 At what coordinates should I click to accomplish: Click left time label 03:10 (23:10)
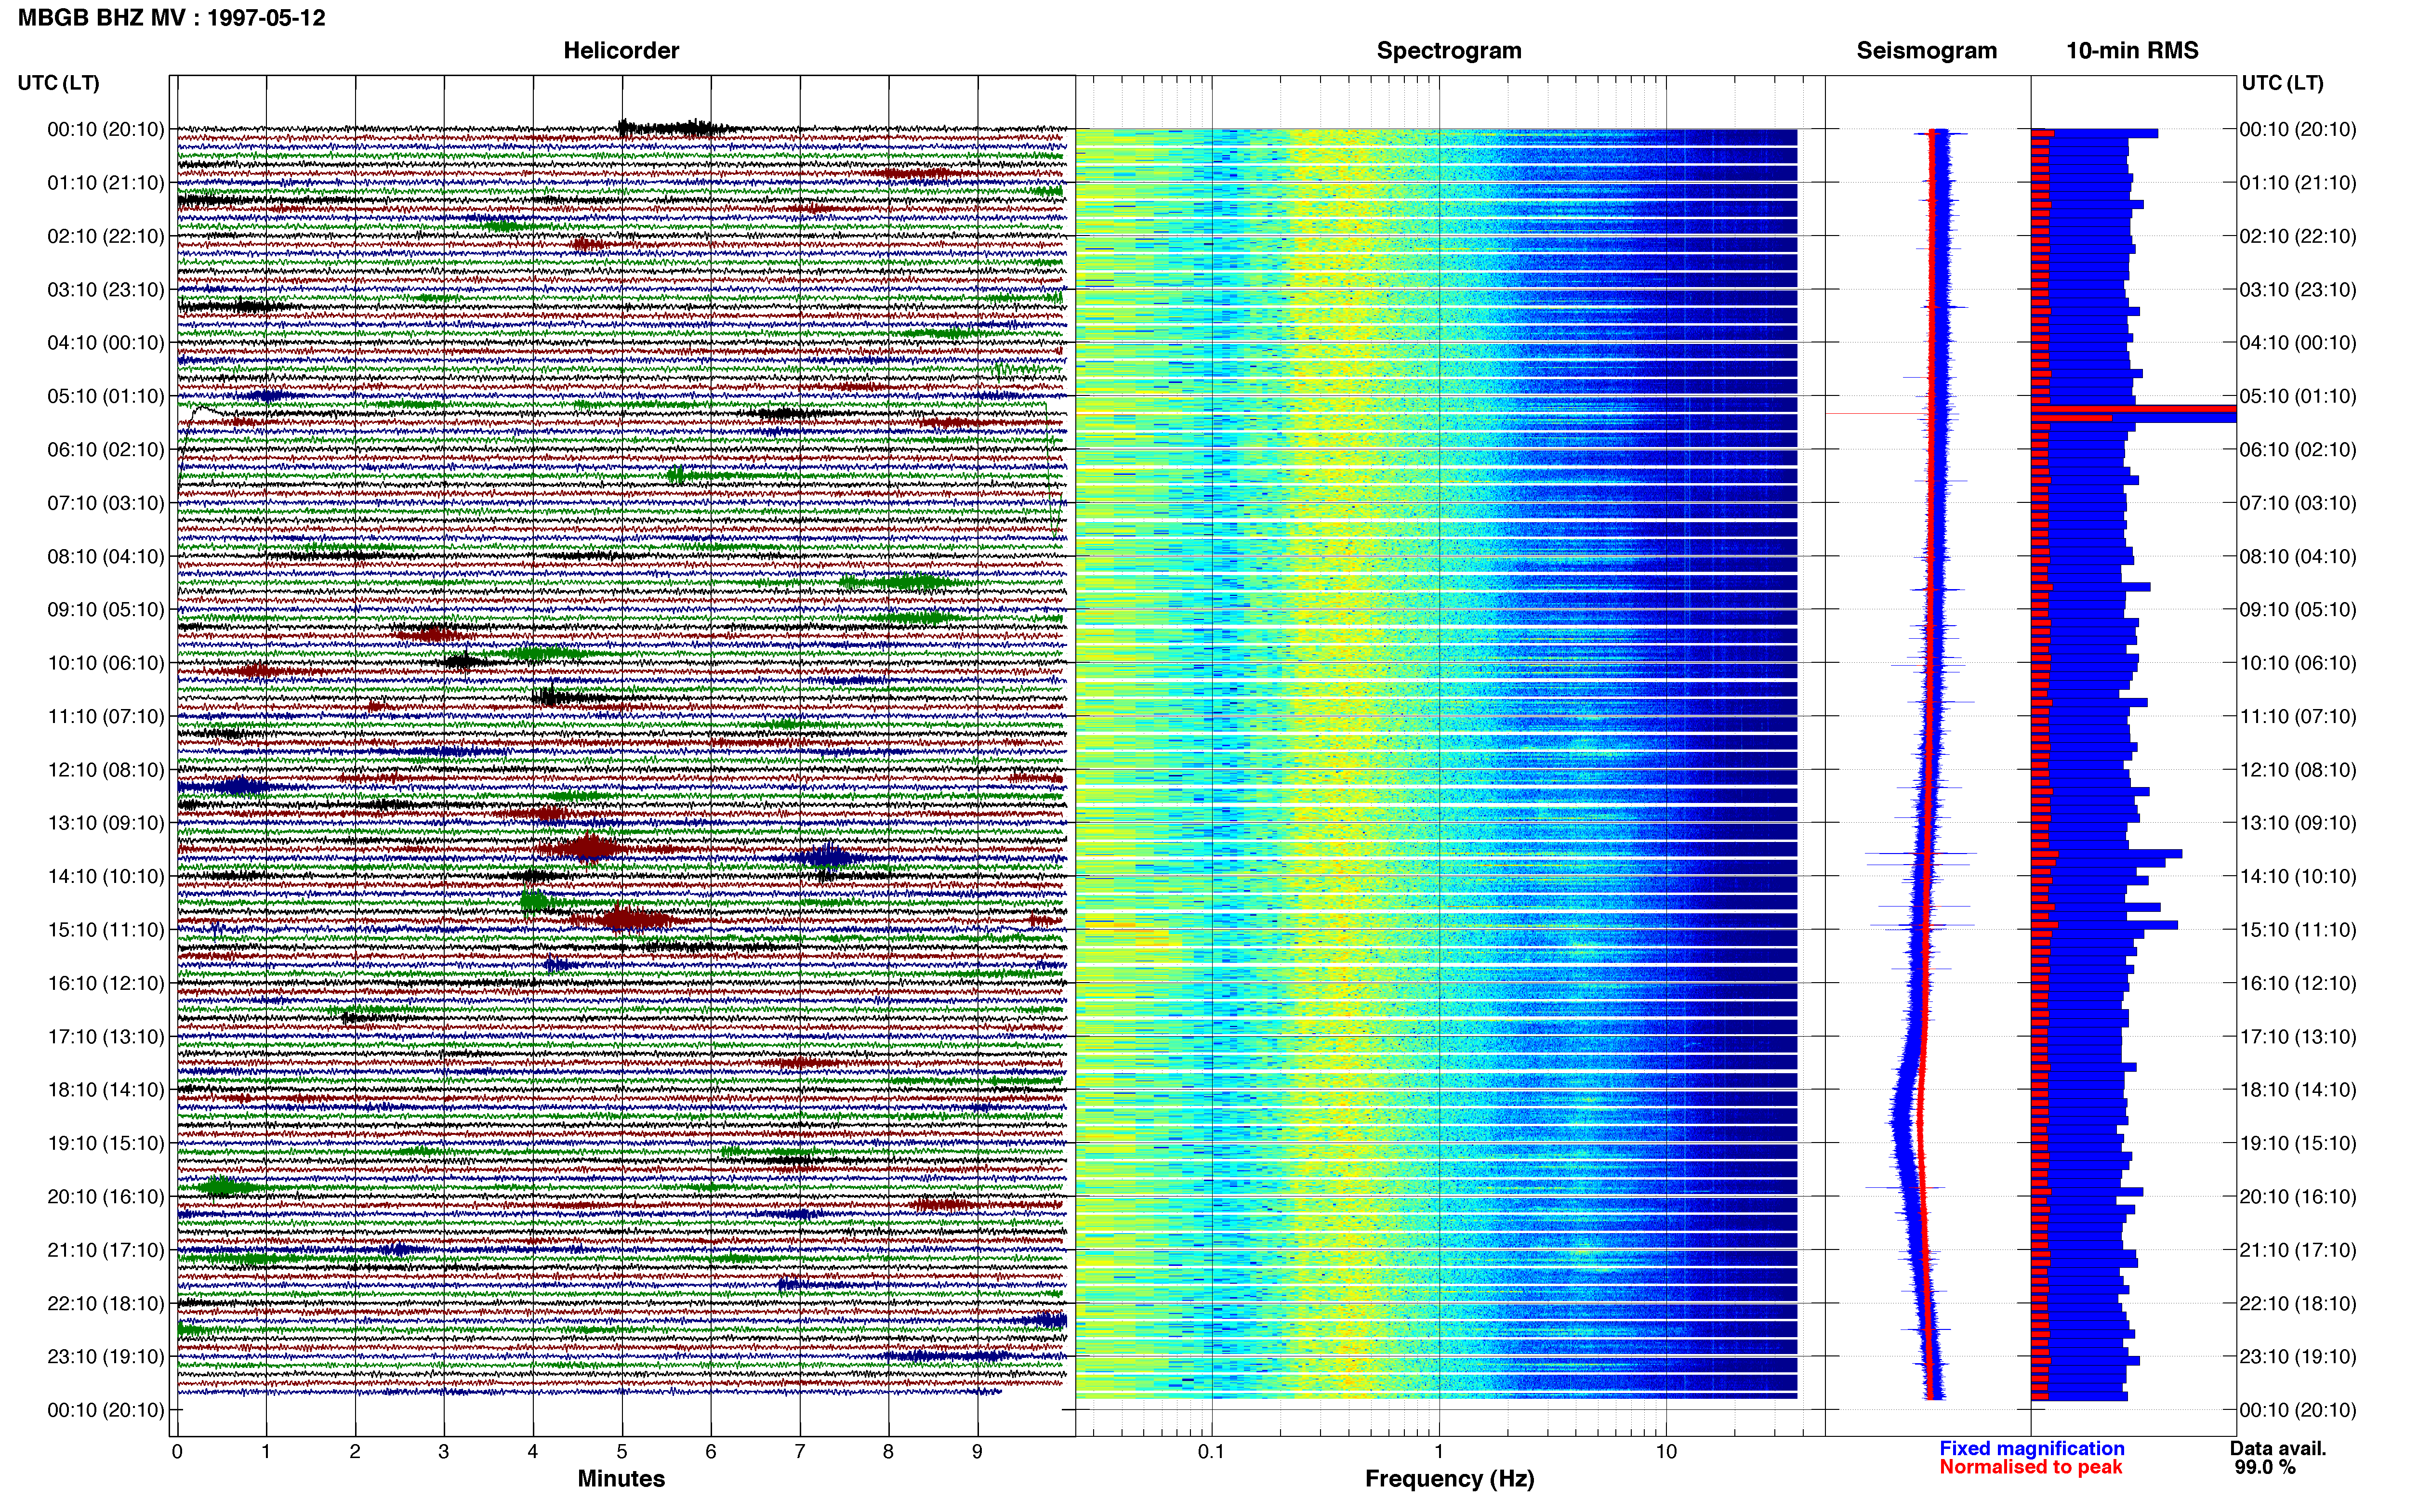(x=106, y=290)
